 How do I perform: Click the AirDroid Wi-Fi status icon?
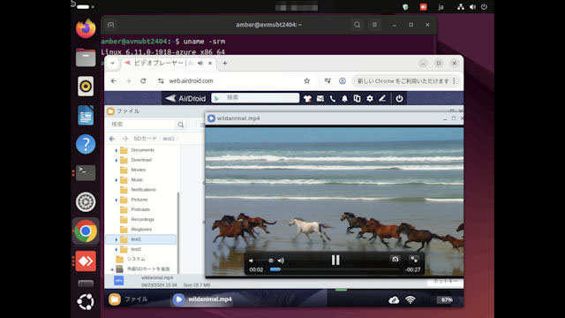click(411, 300)
